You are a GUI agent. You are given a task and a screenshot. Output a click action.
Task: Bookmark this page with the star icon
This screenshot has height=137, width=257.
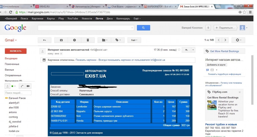(244, 12)
